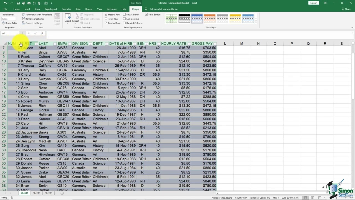This screenshot has height=200, width=355.
Task: Enable the Banded Columns checkbox
Action: [x=124, y=23]
